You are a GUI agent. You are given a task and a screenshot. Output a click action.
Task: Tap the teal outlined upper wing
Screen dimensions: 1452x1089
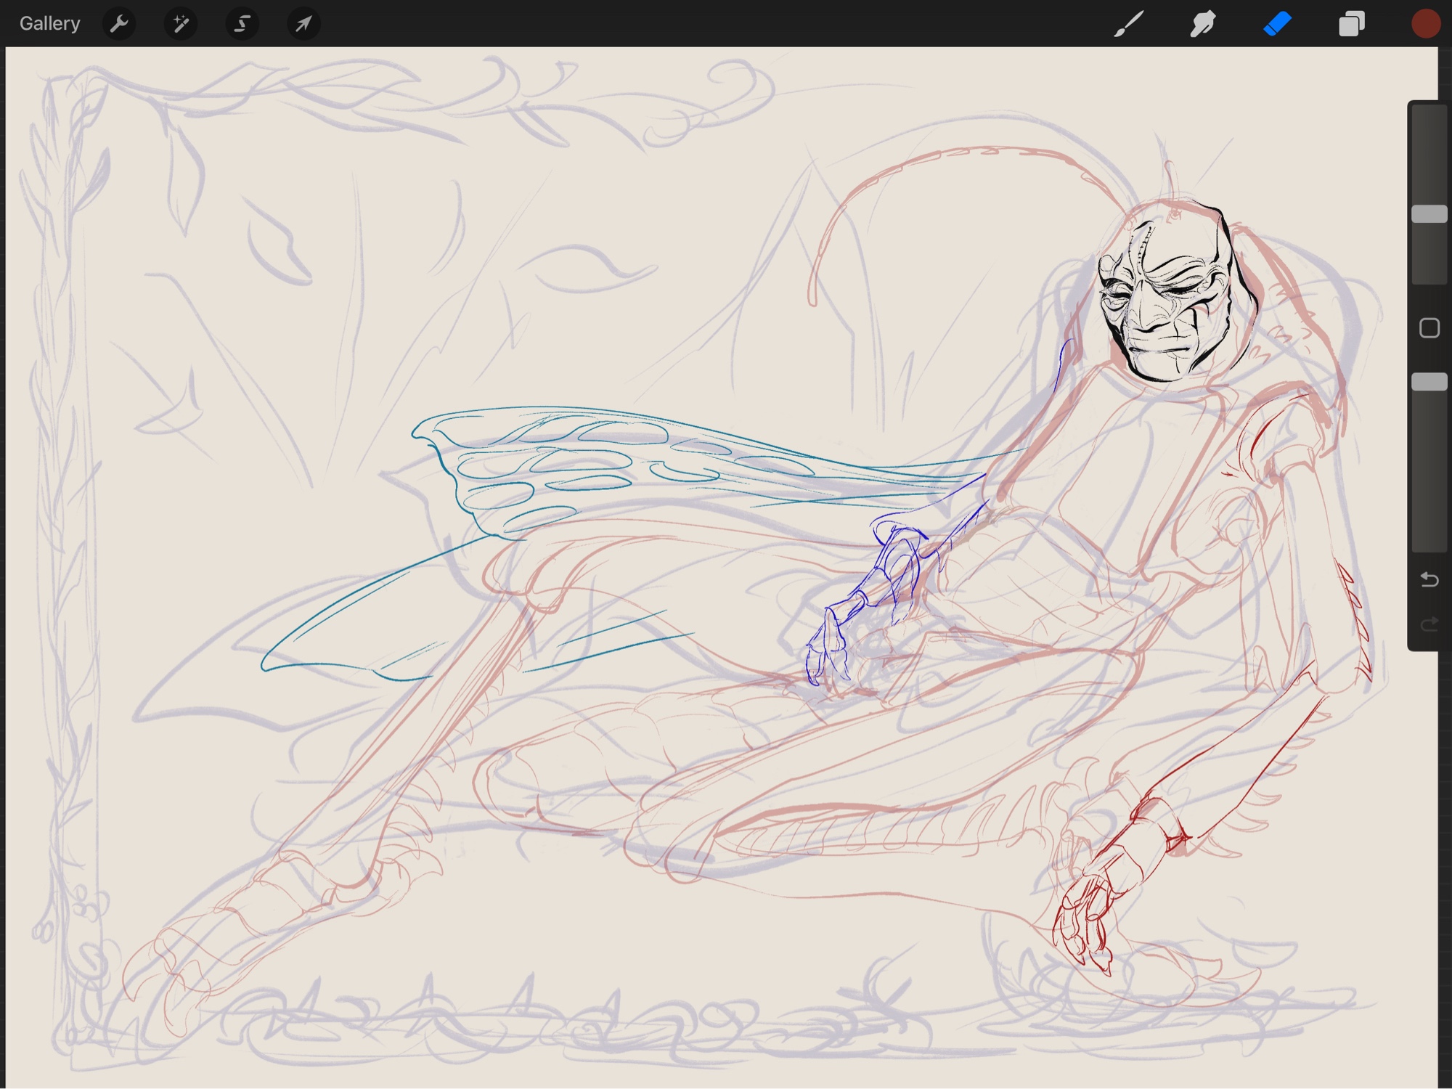point(552,465)
